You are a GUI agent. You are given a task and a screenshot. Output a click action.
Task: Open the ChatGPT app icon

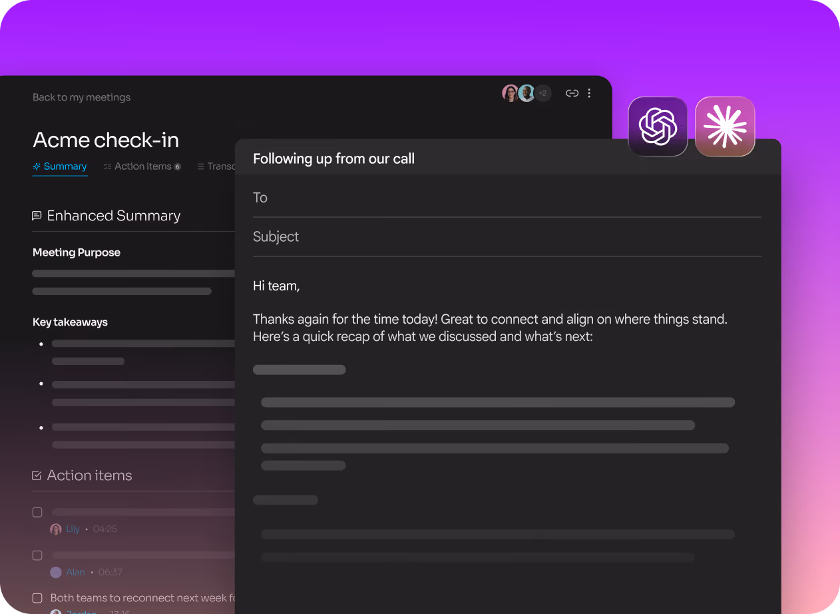point(658,127)
